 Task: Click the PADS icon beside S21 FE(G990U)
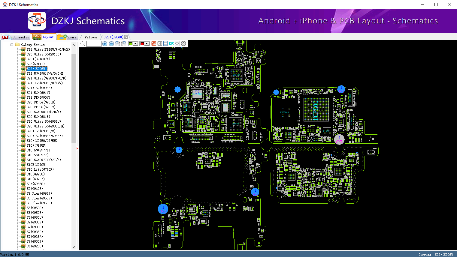click(23, 97)
